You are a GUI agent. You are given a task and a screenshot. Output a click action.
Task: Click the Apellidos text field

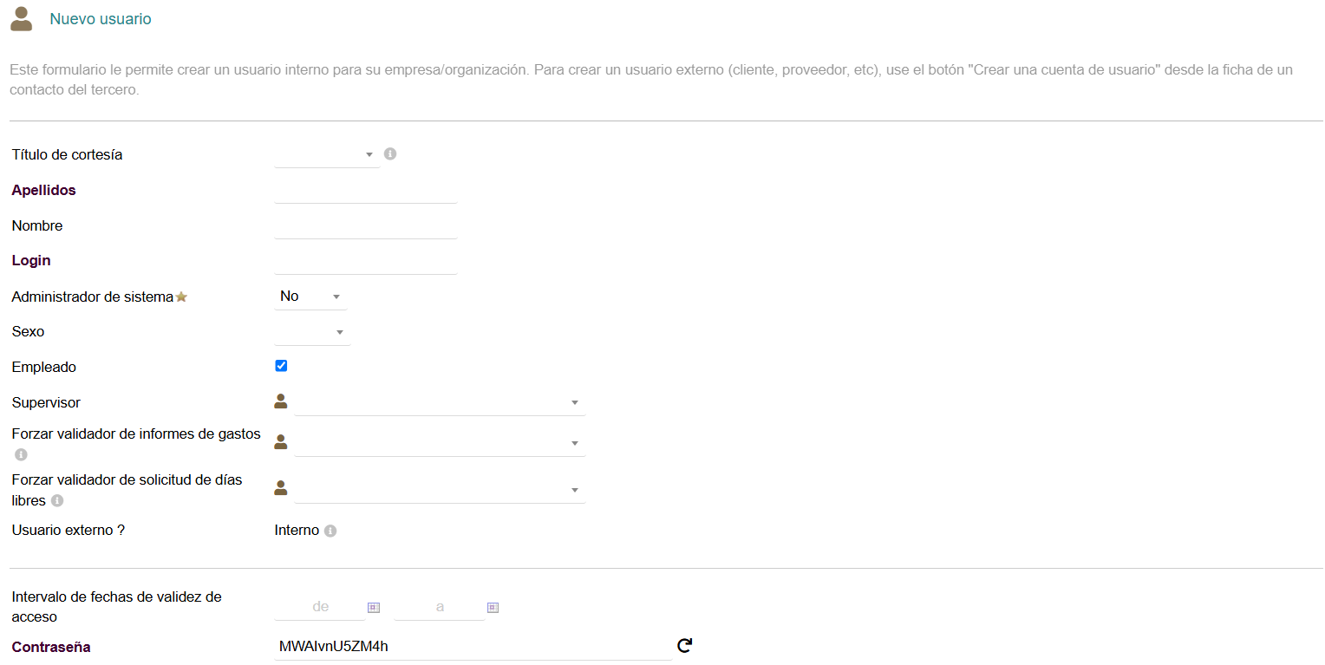point(365,191)
